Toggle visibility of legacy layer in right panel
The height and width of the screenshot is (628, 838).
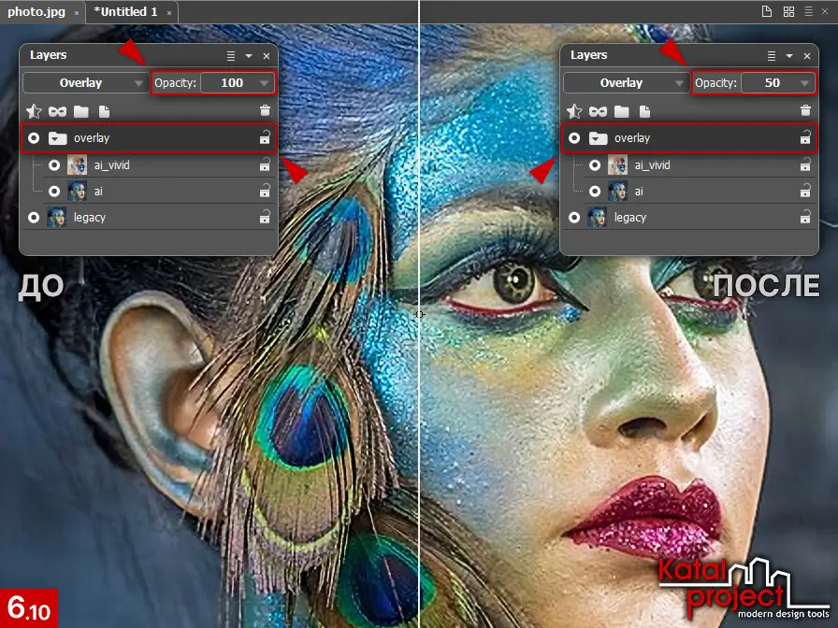tap(574, 218)
